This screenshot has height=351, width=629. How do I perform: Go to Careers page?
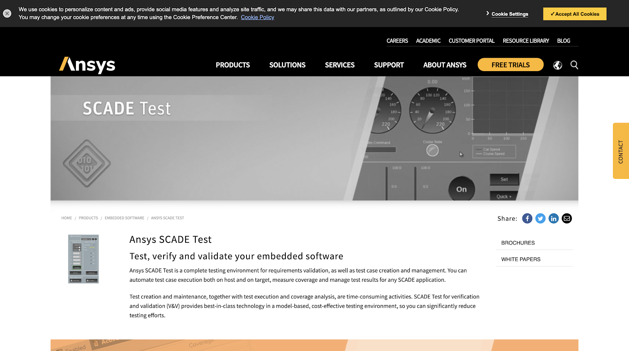tap(397, 41)
